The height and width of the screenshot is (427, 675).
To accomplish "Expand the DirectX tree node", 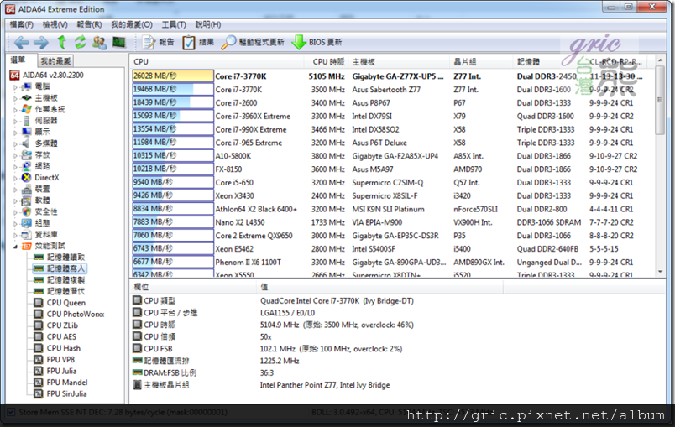I will (x=16, y=177).
